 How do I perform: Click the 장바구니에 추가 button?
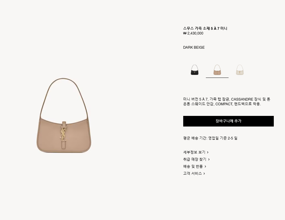click(x=228, y=121)
